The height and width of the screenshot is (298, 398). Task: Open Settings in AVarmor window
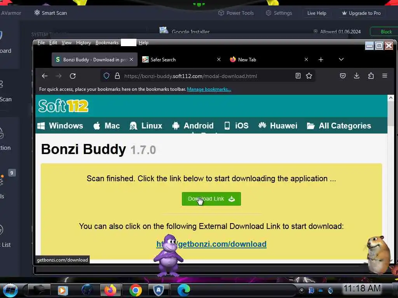pyautogui.click(x=279, y=13)
